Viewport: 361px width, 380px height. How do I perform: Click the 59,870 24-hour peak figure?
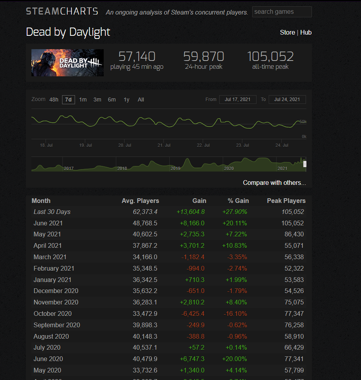(x=203, y=57)
